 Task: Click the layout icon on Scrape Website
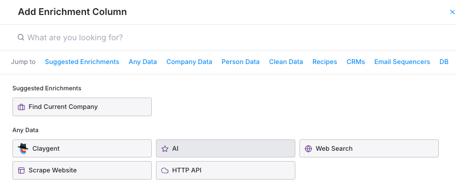pos(21,170)
